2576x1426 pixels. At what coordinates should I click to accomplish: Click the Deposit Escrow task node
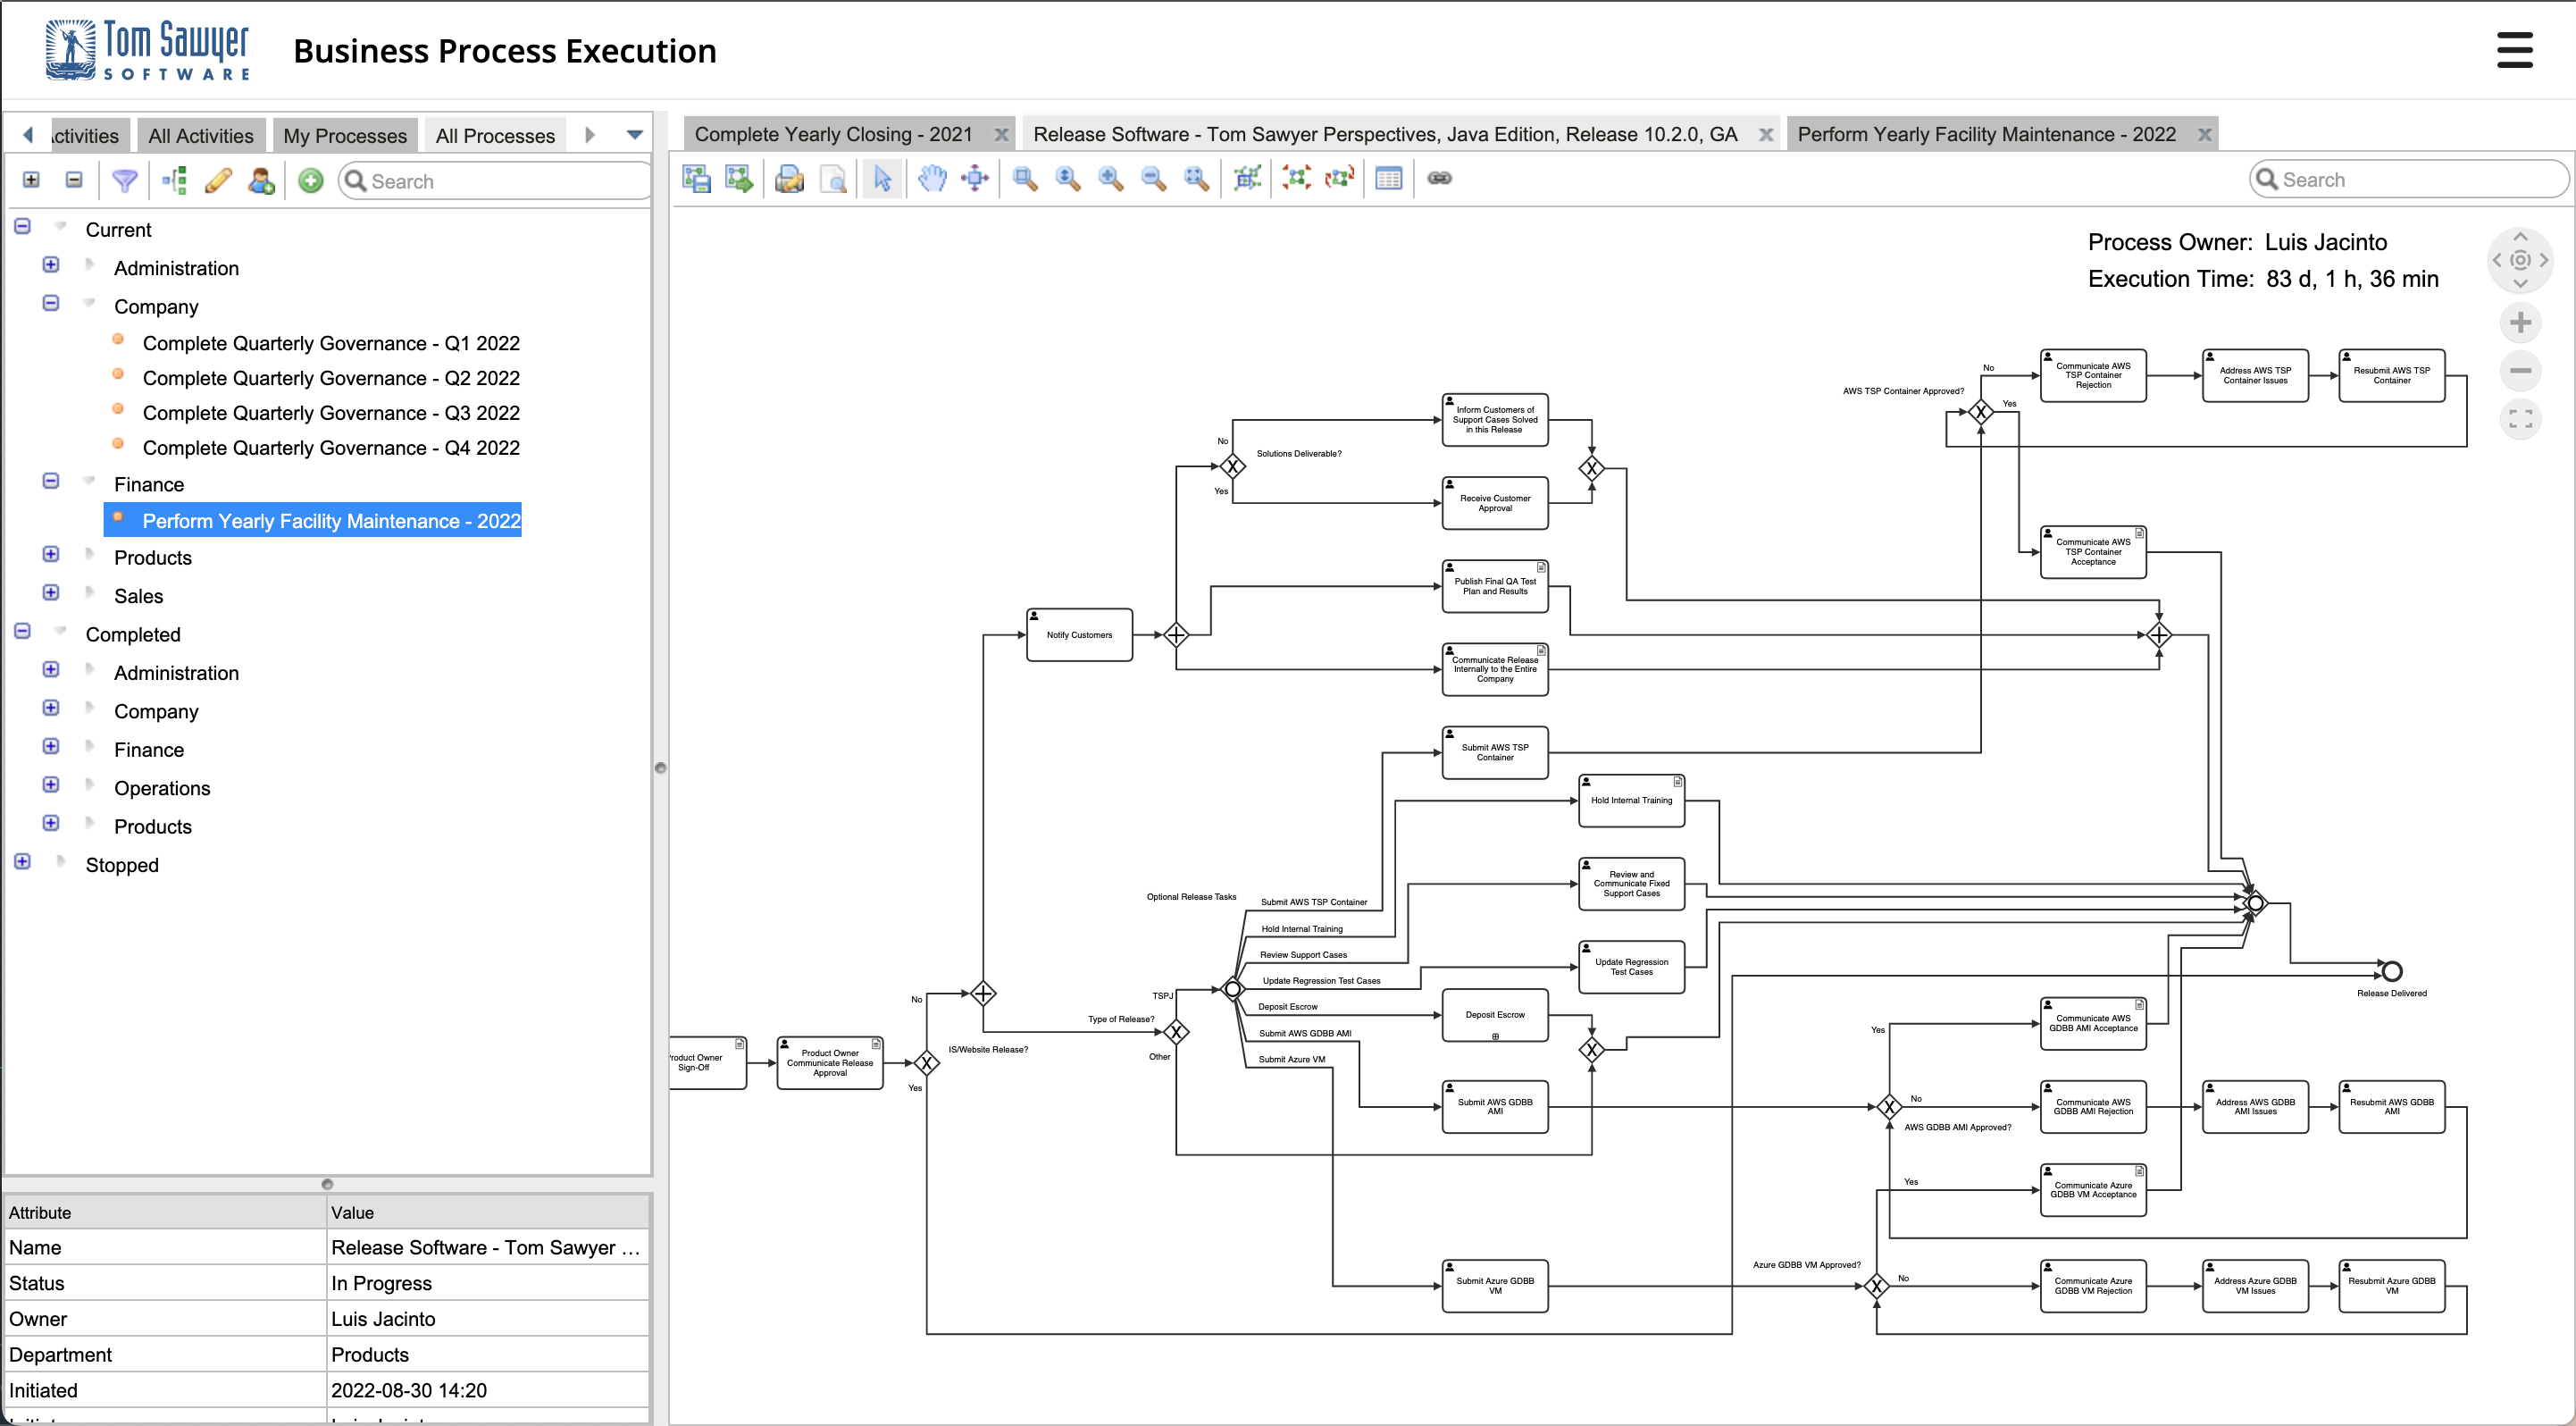coord(1495,1016)
